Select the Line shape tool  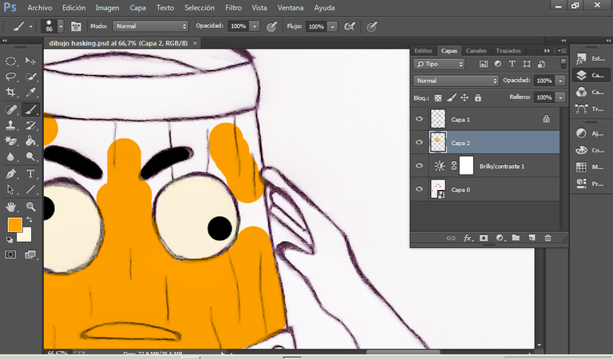30,189
